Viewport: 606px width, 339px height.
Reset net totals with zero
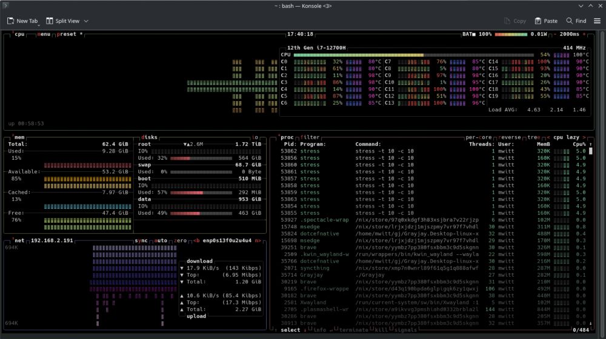coord(180,240)
